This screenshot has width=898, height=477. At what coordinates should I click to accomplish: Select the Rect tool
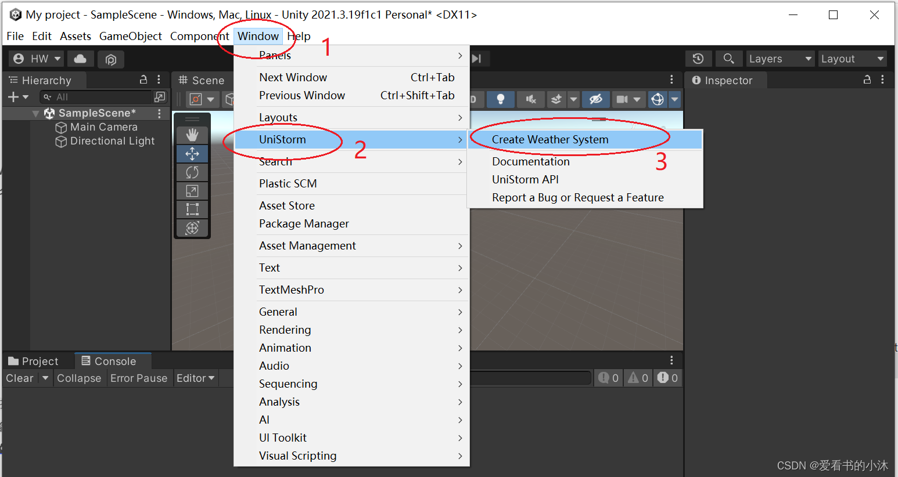coord(192,209)
